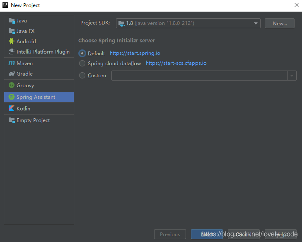Click the Cancel button
The width and height of the screenshot is (302, 242).
[x=244, y=234]
